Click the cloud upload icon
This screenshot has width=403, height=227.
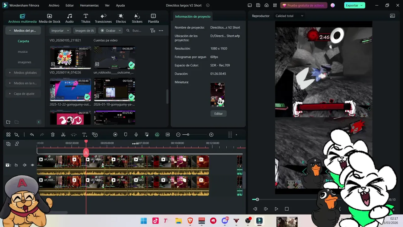point(267,5)
